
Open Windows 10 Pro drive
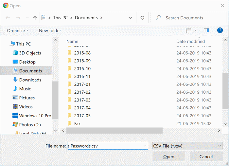point(35,116)
